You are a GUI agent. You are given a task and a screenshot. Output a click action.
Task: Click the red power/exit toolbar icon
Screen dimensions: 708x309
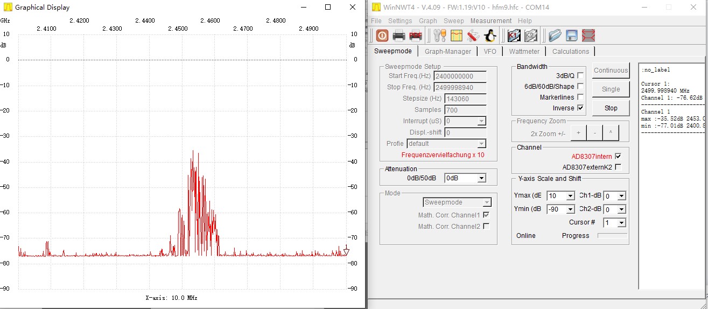[382, 36]
